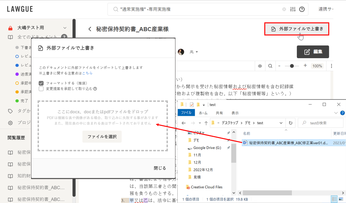Expand the Explorer address bar path dropdown
Viewport: 346px width, 203px height.
(x=281, y=123)
